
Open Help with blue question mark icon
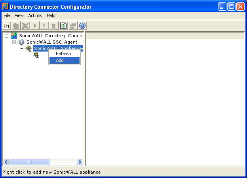[82, 26]
